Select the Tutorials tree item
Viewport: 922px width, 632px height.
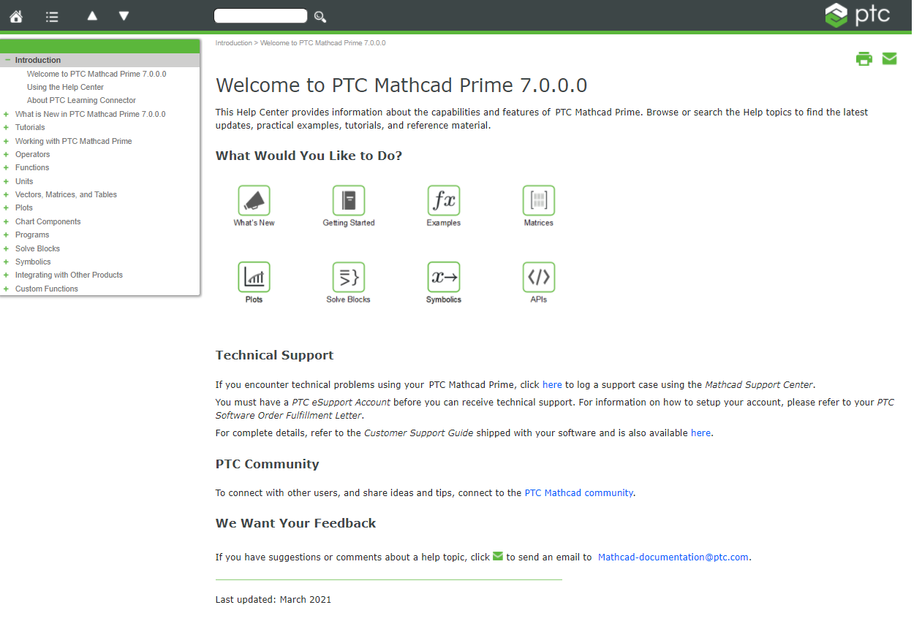[30, 127]
